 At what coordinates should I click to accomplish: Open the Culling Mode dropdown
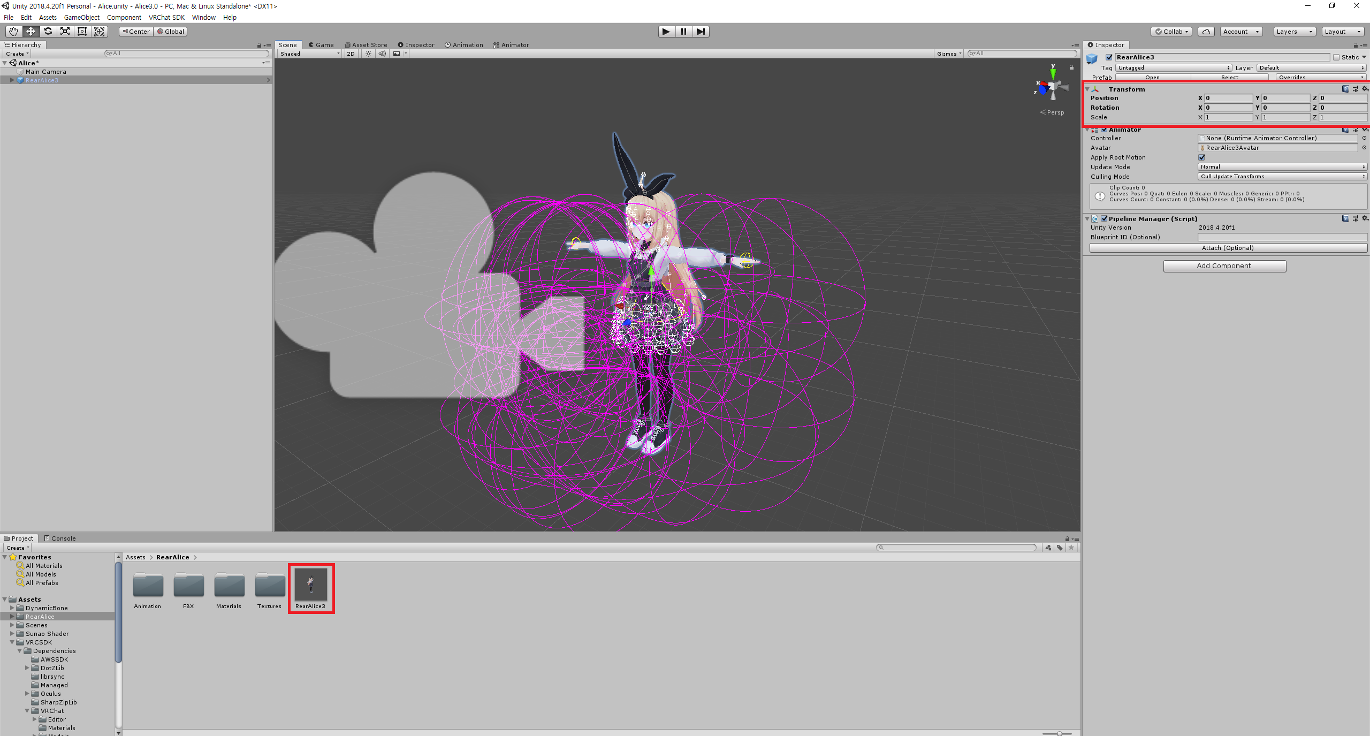tap(1282, 177)
